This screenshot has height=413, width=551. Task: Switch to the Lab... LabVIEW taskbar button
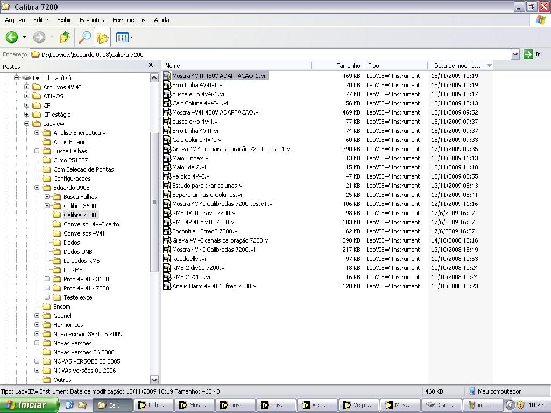point(153,405)
